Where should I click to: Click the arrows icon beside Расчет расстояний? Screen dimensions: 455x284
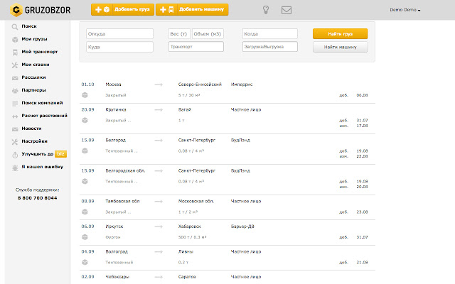(15, 116)
